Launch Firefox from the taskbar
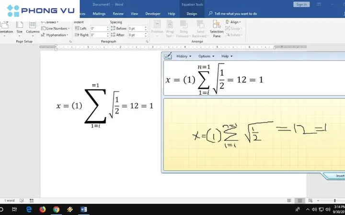 click(43, 209)
